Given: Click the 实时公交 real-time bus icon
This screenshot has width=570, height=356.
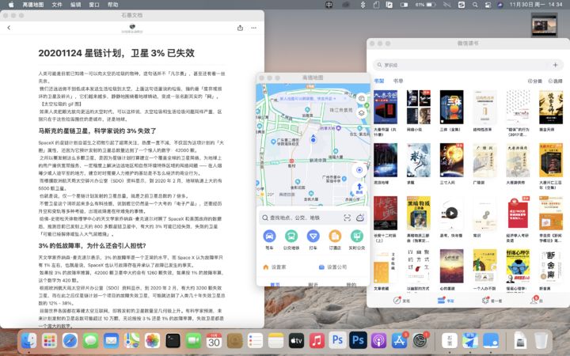Looking at the screenshot, I should 357,237.
